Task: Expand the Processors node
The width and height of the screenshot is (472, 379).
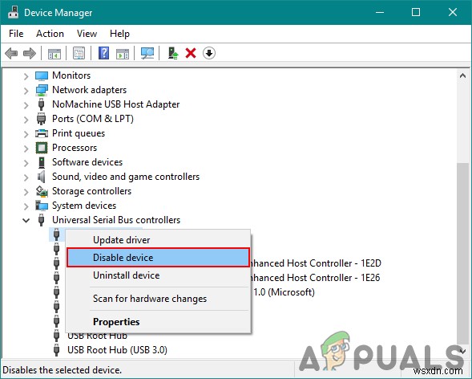Action: (x=26, y=149)
